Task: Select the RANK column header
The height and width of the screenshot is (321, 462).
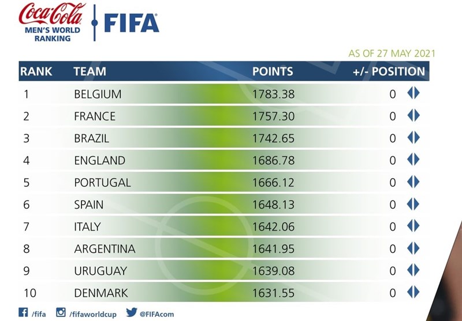Action: coord(36,72)
